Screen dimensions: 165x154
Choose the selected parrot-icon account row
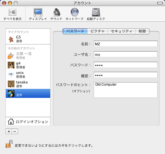pyautogui.click(x=28, y=93)
